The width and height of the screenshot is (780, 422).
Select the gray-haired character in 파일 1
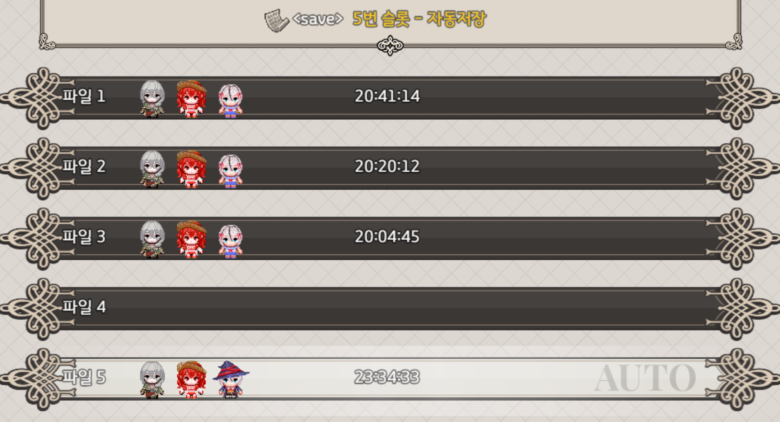coord(152,99)
